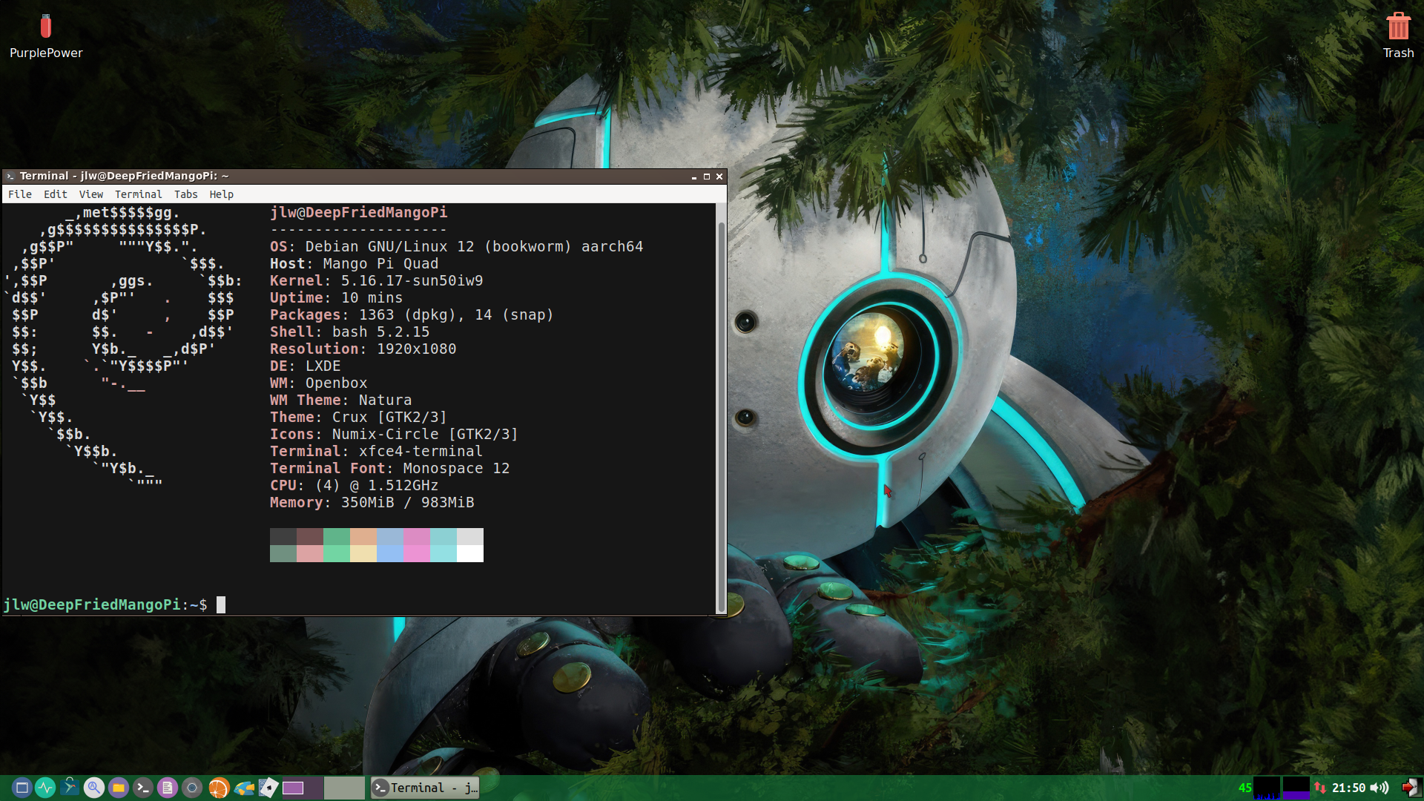Click the 21:50 clock in the panel
1424x801 pixels.
pos(1348,788)
